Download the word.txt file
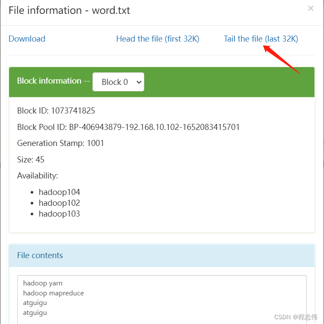 click(27, 39)
